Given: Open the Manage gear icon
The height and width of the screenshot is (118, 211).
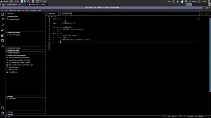Looking at the screenshot, I should pyautogui.click(x=3, y=113).
